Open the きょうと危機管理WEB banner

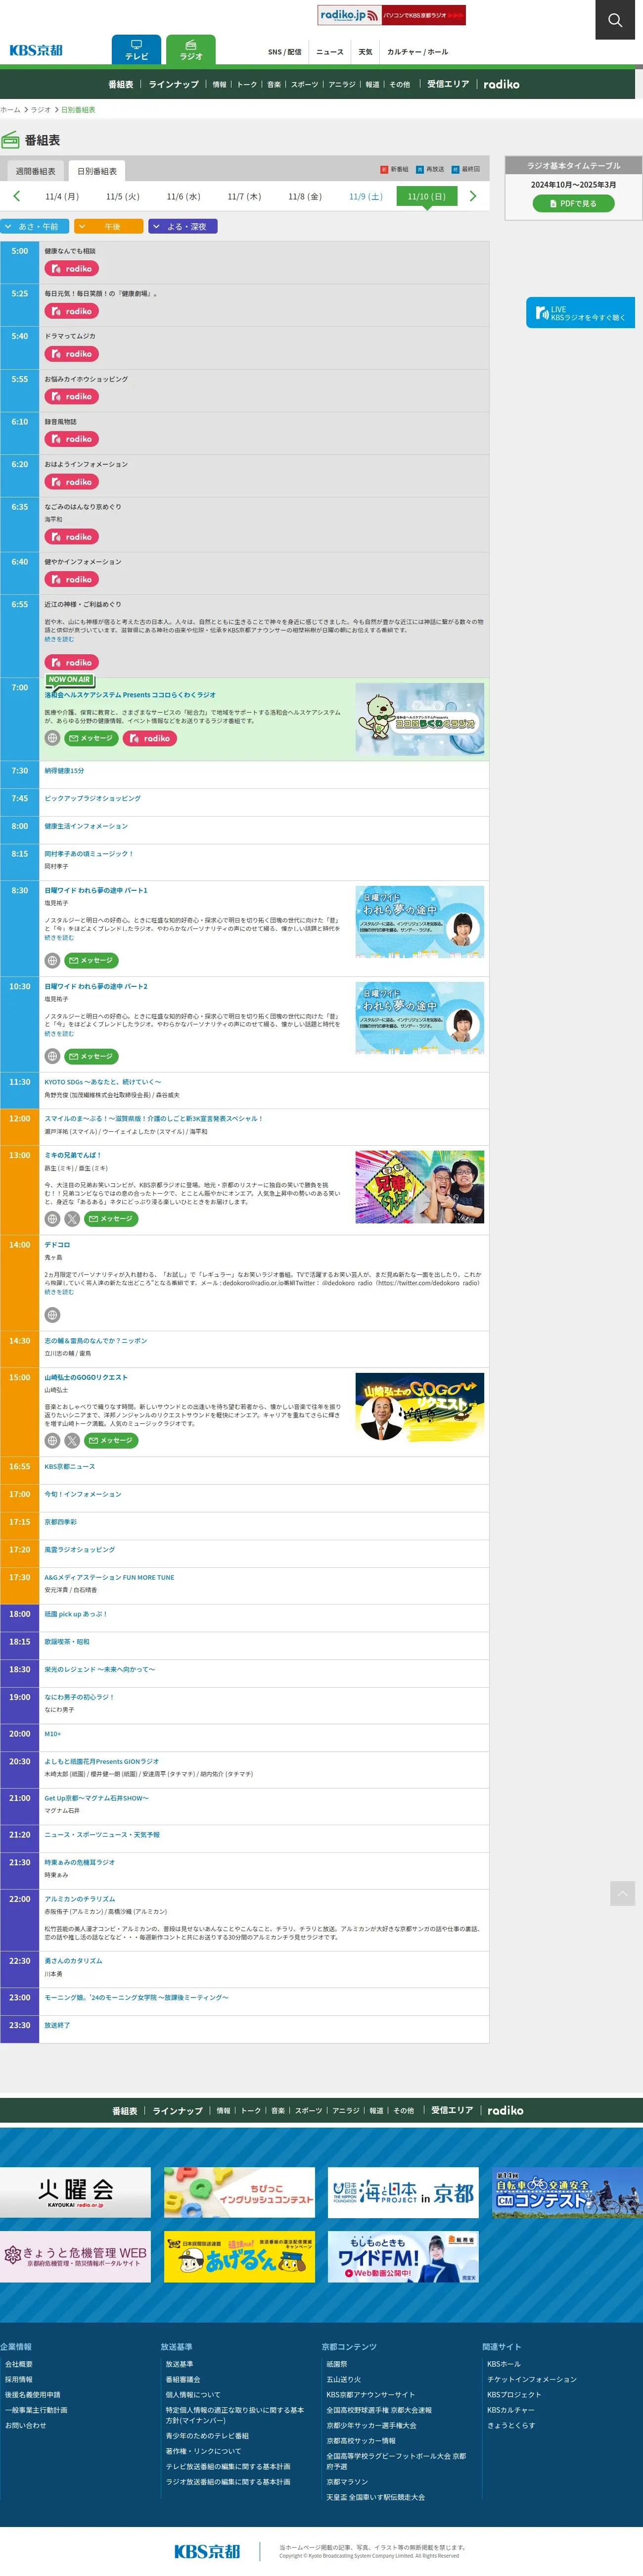click(75, 2257)
